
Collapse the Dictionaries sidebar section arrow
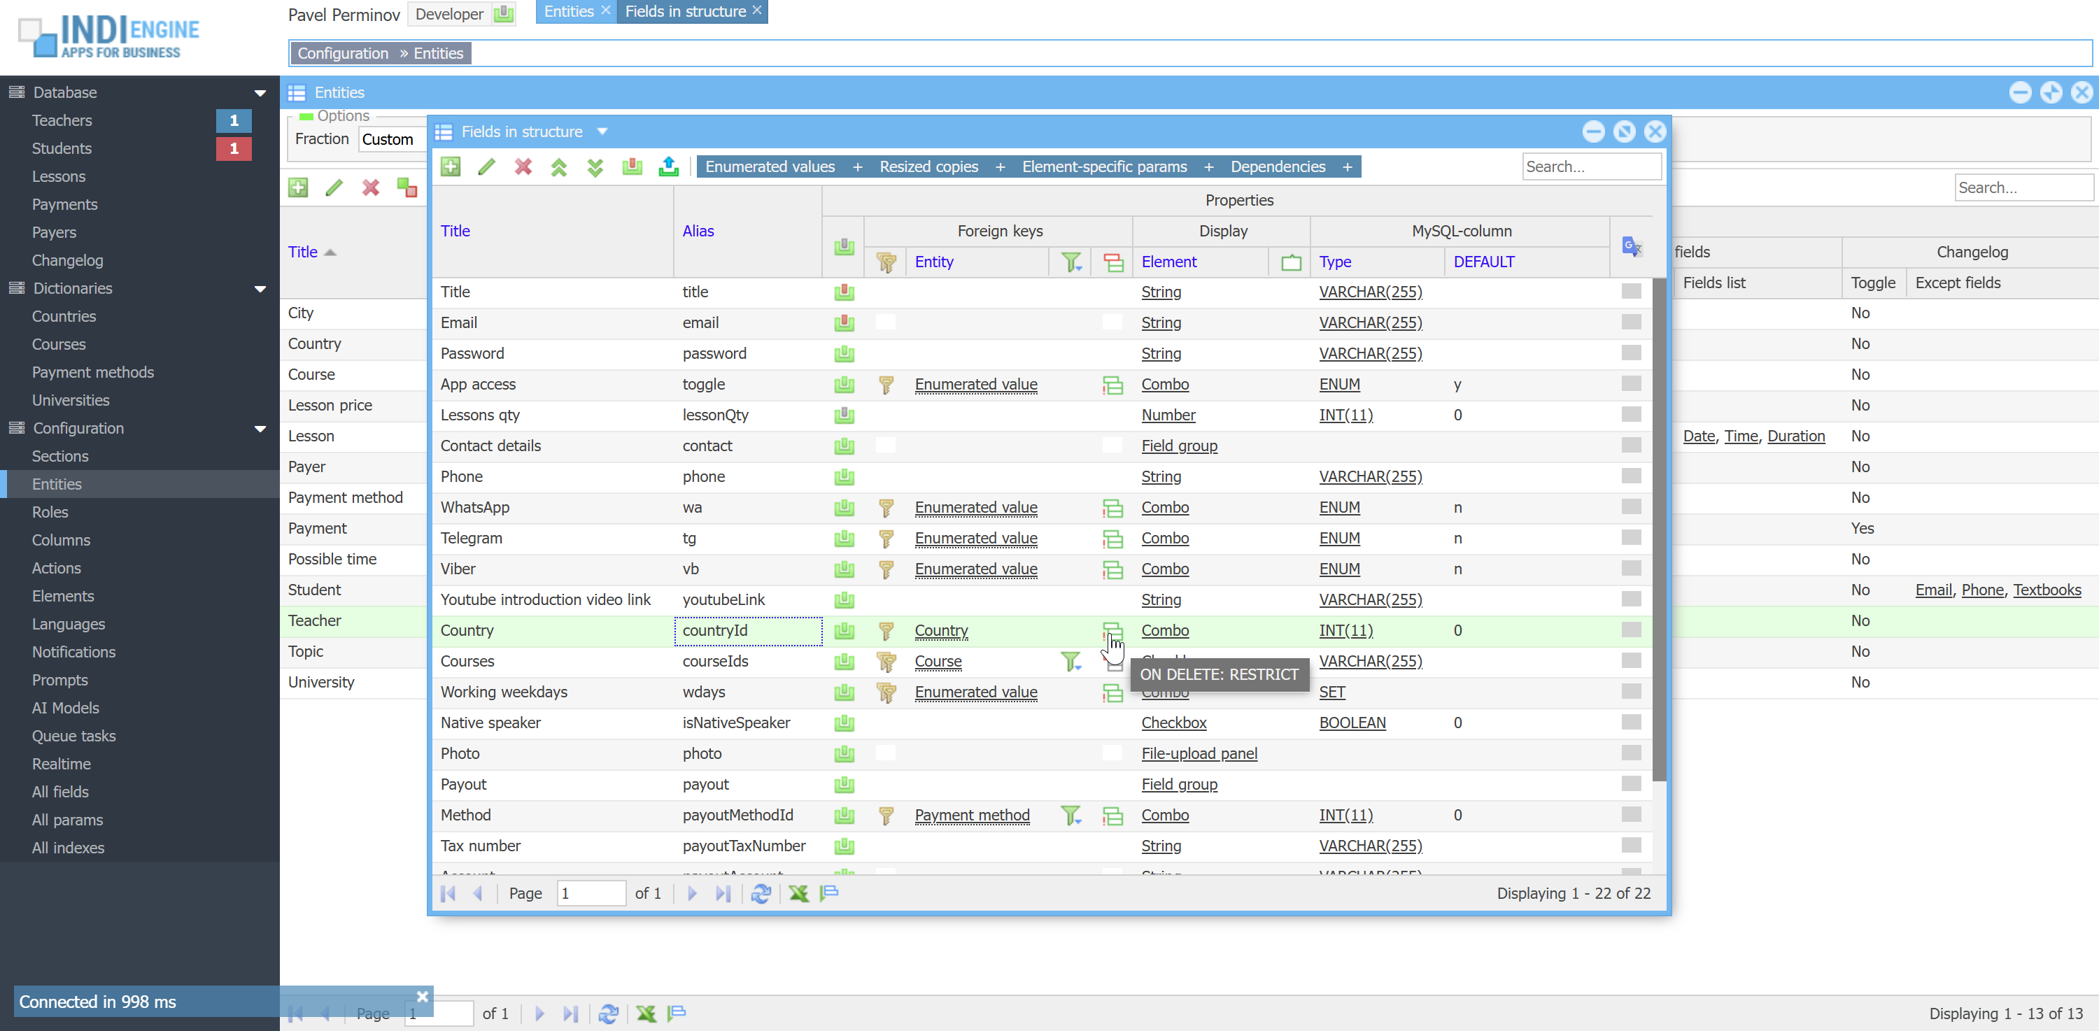pyautogui.click(x=260, y=289)
